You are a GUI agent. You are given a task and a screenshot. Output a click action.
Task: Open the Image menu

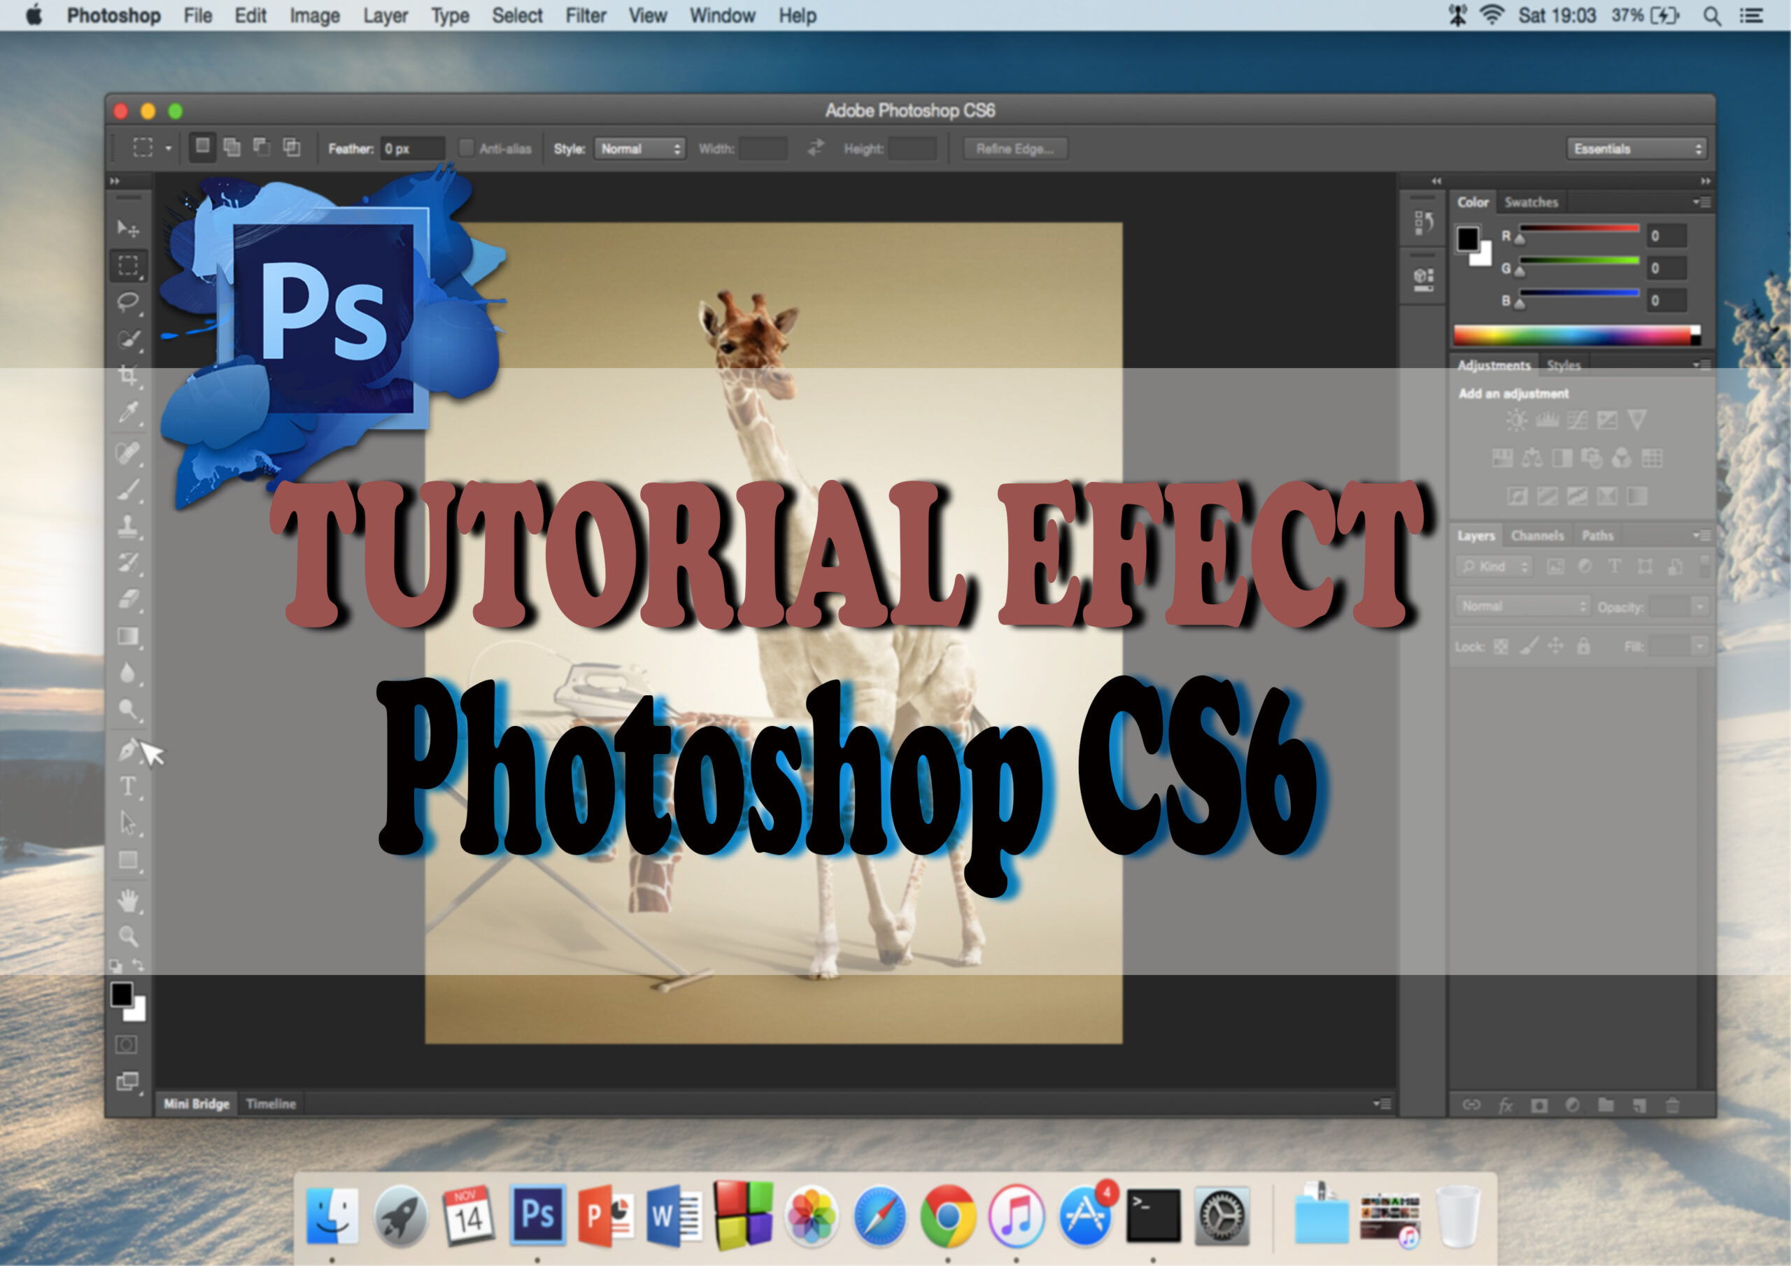pyautogui.click(x=314, y=15)
